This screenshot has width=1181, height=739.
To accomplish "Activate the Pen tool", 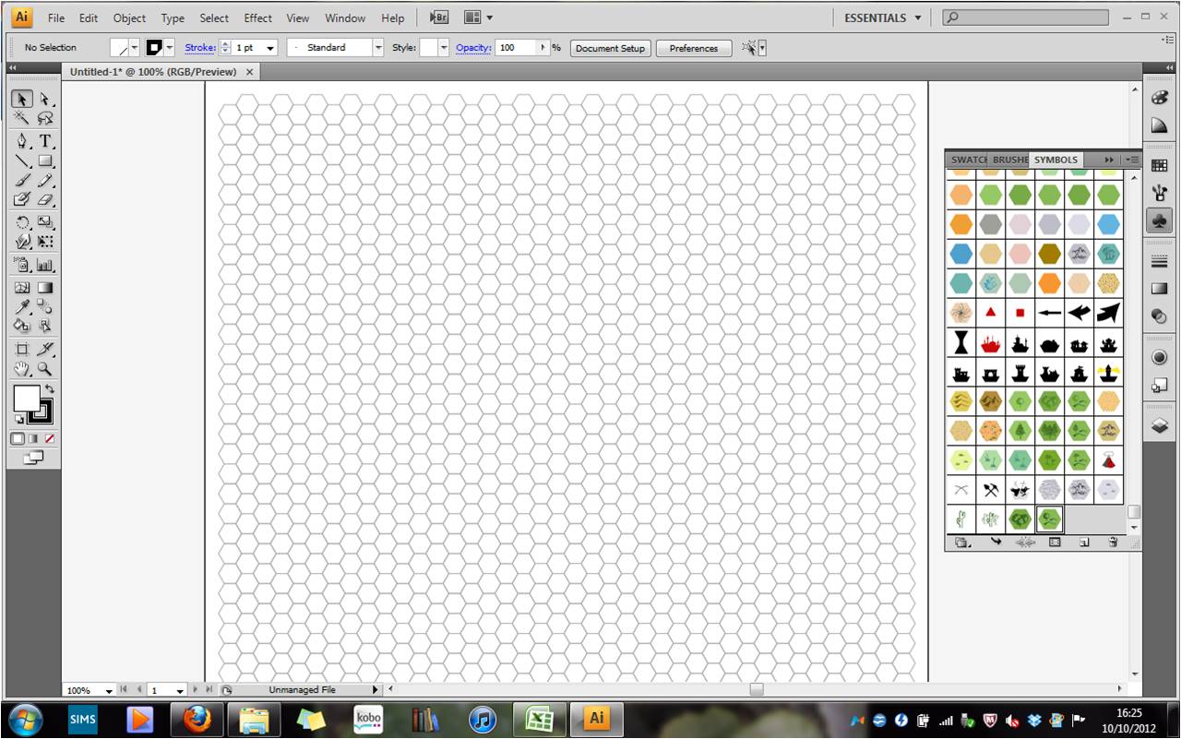I will coord(21,141).
